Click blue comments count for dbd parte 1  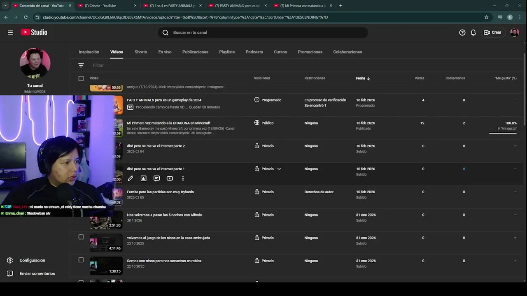[x=464, y=169]
